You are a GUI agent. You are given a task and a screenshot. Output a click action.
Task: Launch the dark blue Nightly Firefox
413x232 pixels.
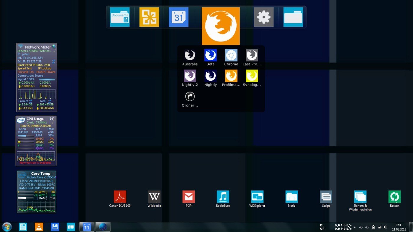pyautogui.click(x=211, y=78)
